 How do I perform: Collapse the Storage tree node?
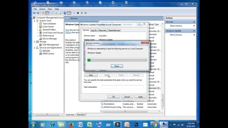(x=35, y=42)
